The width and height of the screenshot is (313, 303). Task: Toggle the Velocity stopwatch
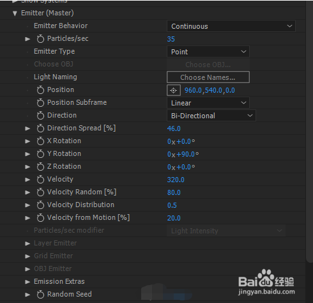pos(40,180)
